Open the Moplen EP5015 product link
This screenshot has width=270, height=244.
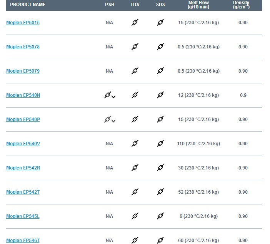[23, 23]
